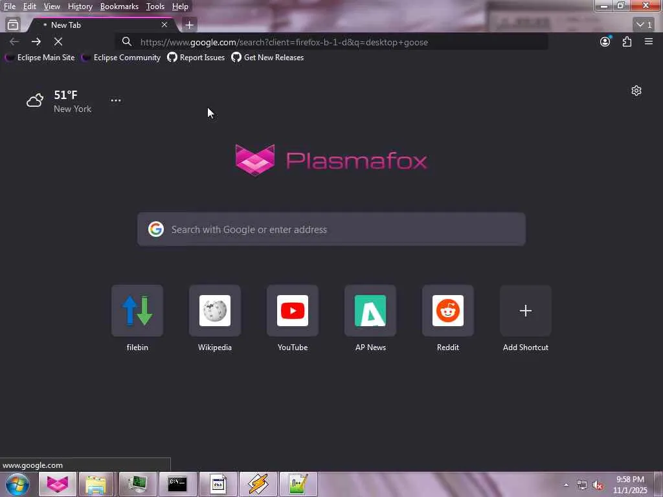
Task: Open the filebin shortcut tile
Action: (137, 318)
